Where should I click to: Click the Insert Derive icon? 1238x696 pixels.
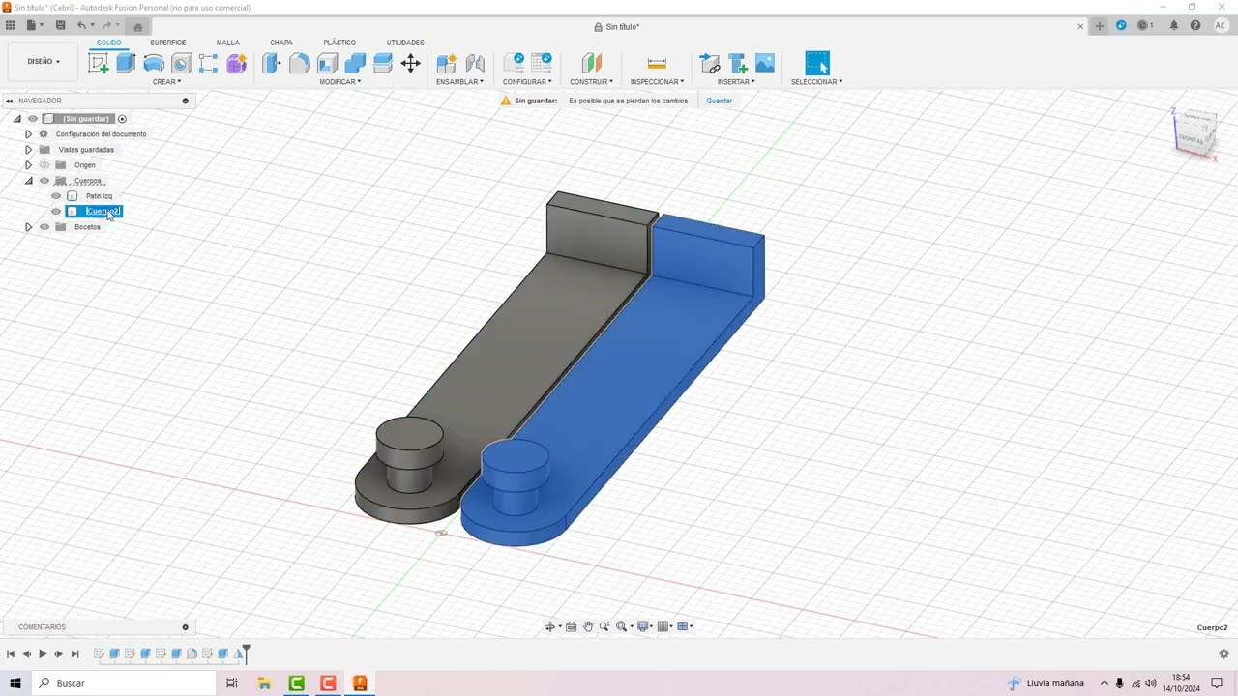pos(710,64)
